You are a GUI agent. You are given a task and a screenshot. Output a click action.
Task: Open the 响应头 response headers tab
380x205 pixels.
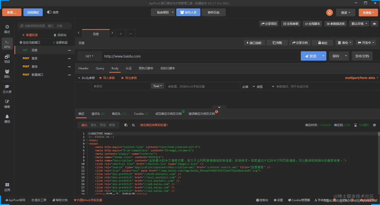119,114
